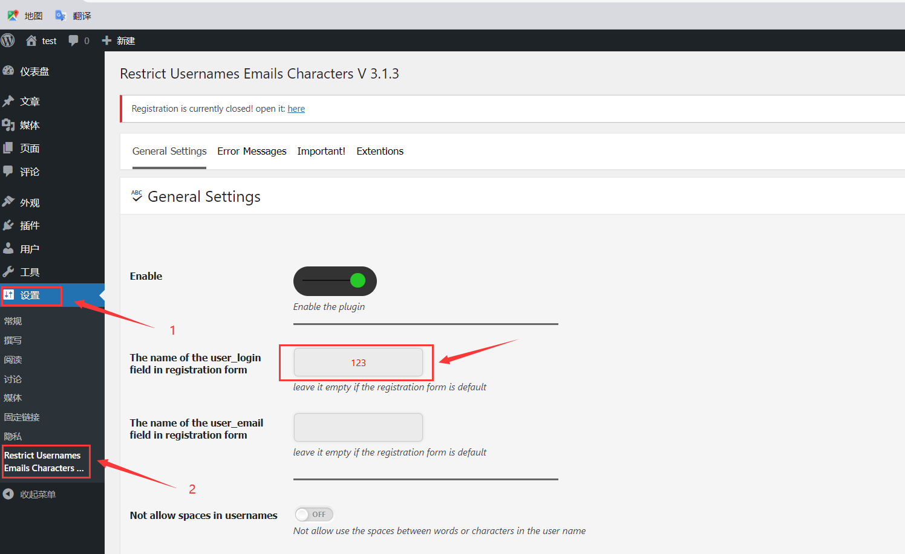
Task: Click 收起菜单 collapse menu text
Action: (38, 494)
